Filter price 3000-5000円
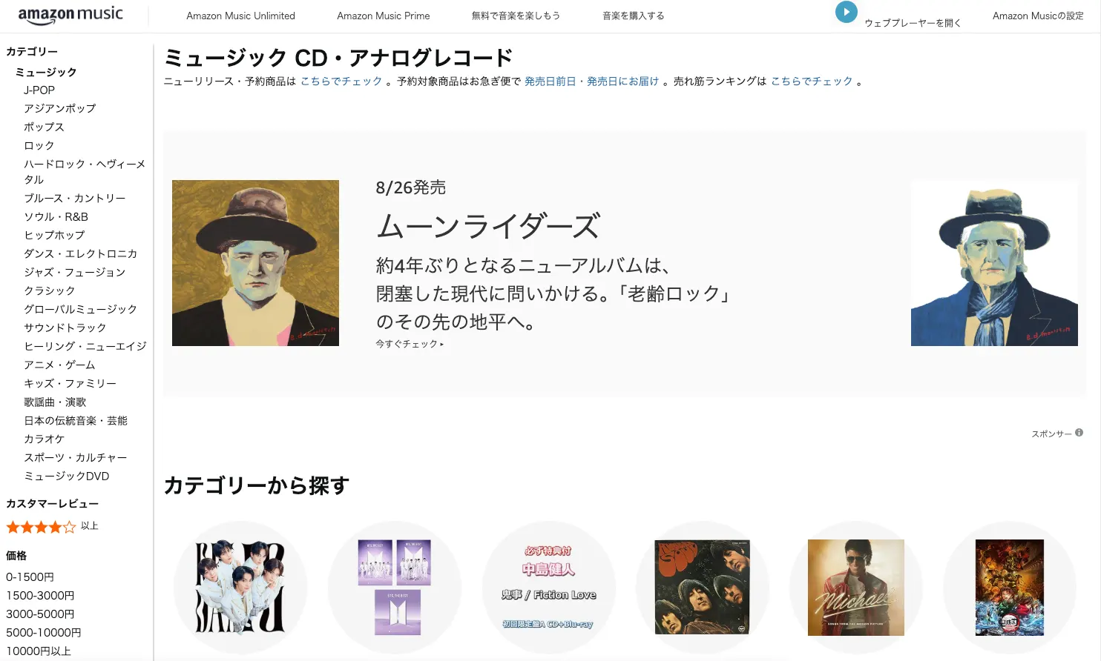The height and width of the screenshot is (661, 1101). pos(40,614)
